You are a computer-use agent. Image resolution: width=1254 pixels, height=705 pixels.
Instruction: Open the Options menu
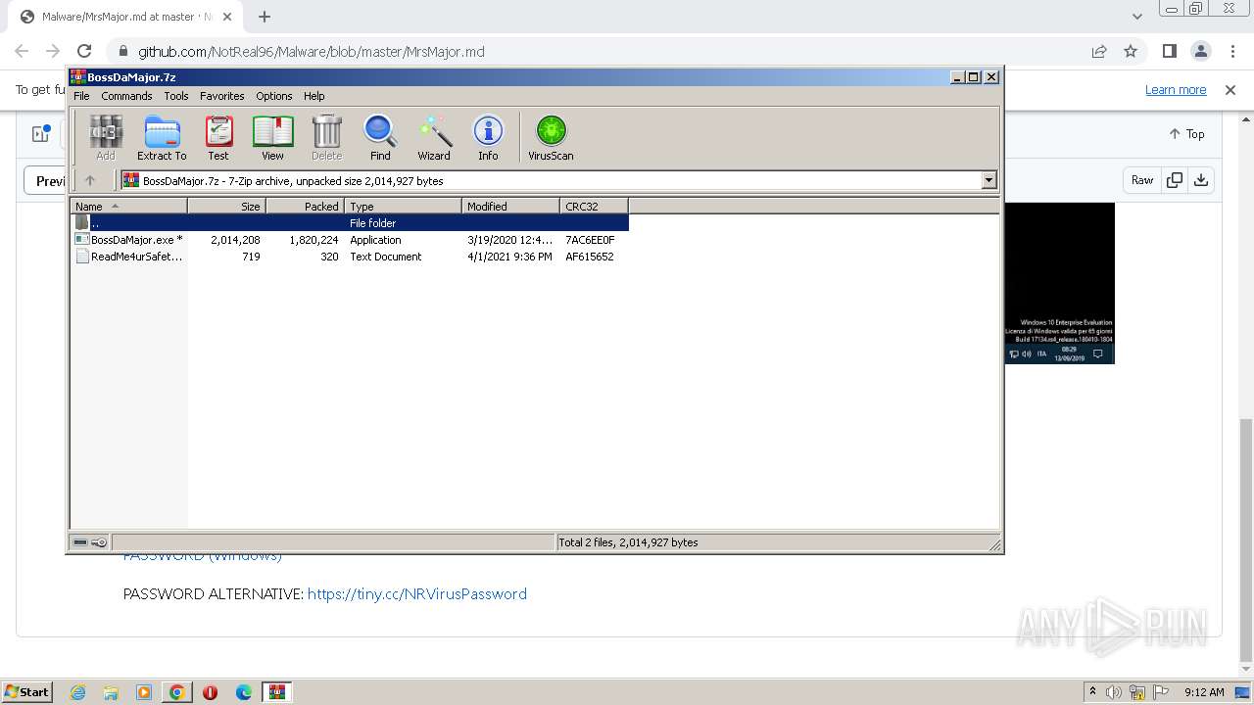point(274,96)
